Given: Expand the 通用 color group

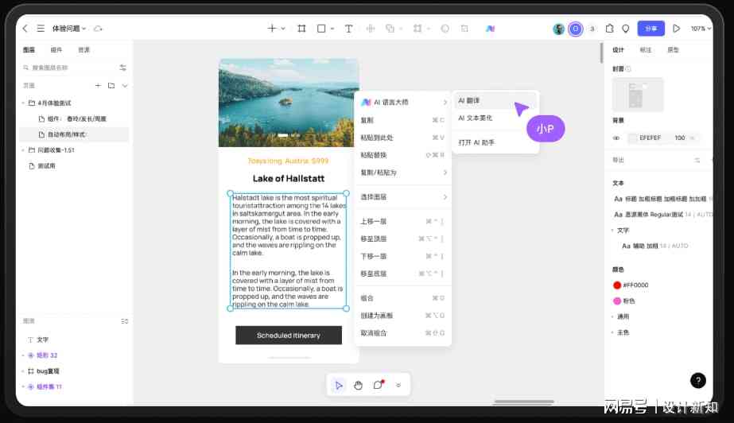Looking at the screenshot, I should pos(612,316).
